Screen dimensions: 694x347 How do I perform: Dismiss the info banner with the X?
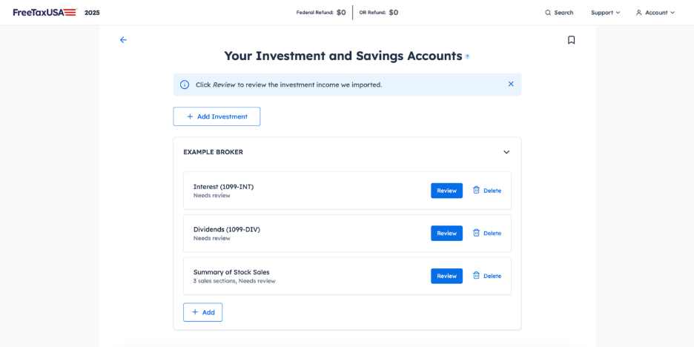pyautogui.click(x=511, y=84)
